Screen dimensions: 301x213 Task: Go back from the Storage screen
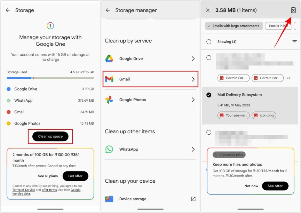tap(8, 10)
